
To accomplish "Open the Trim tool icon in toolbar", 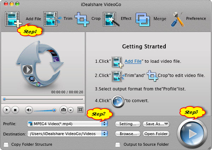I will (x=52, y=19).
